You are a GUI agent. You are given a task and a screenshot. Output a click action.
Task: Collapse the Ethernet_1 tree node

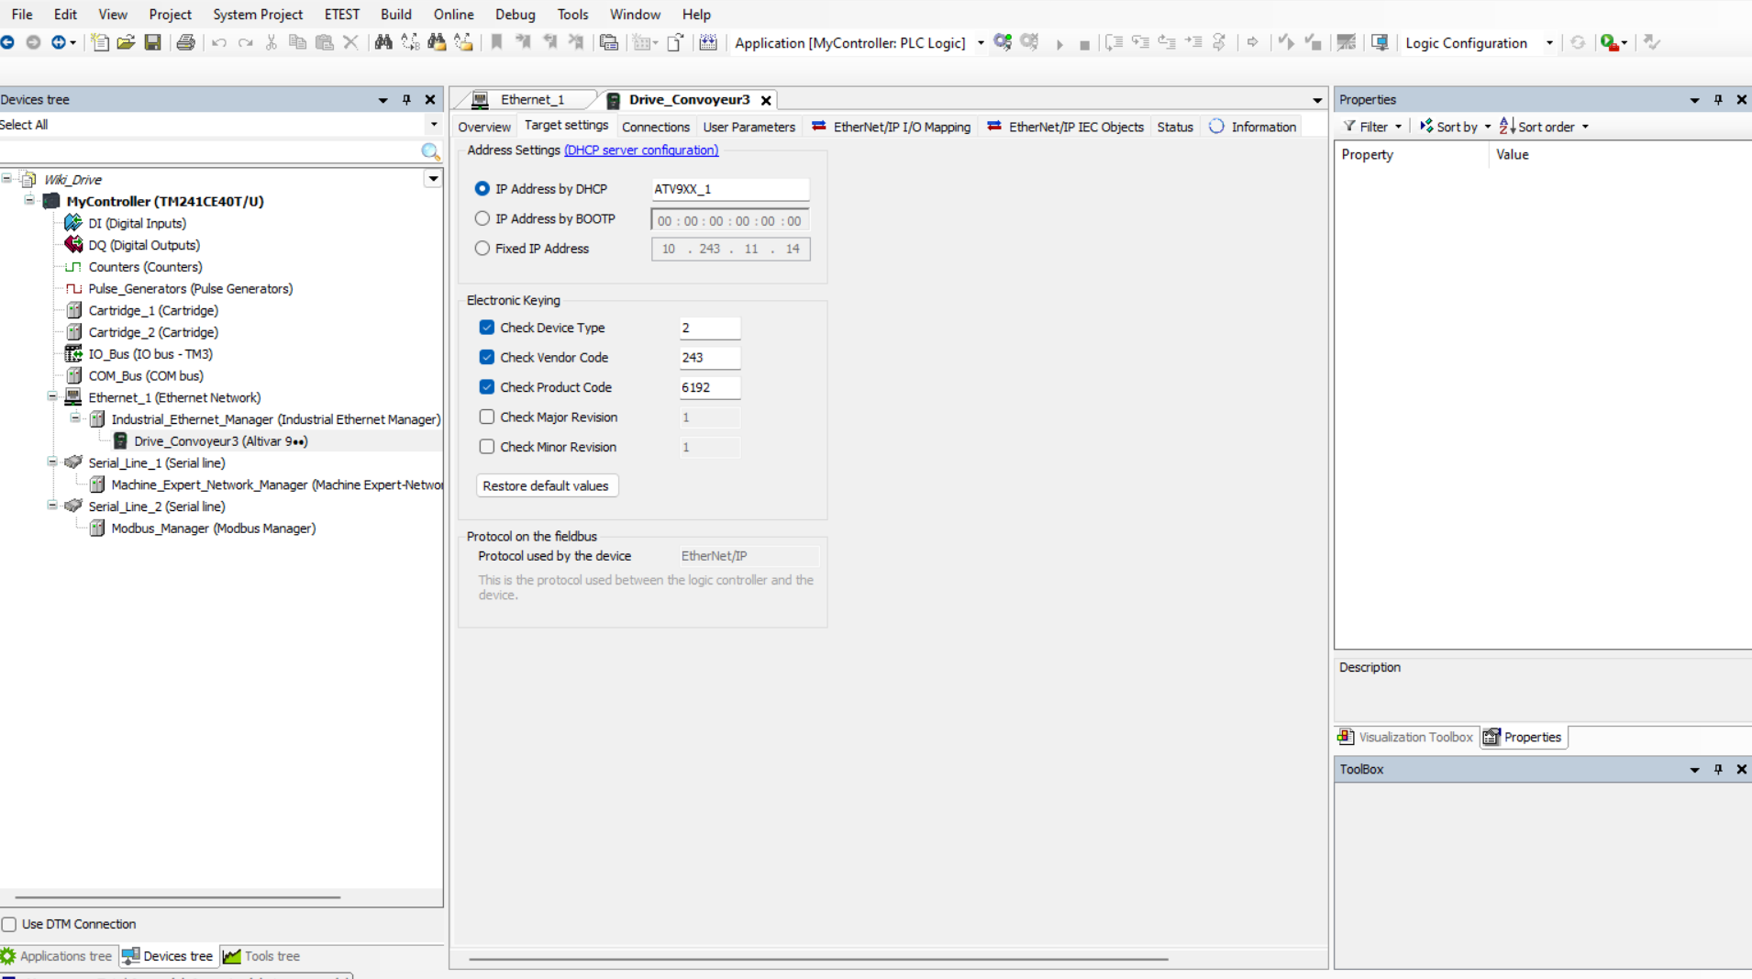point(52,397)
